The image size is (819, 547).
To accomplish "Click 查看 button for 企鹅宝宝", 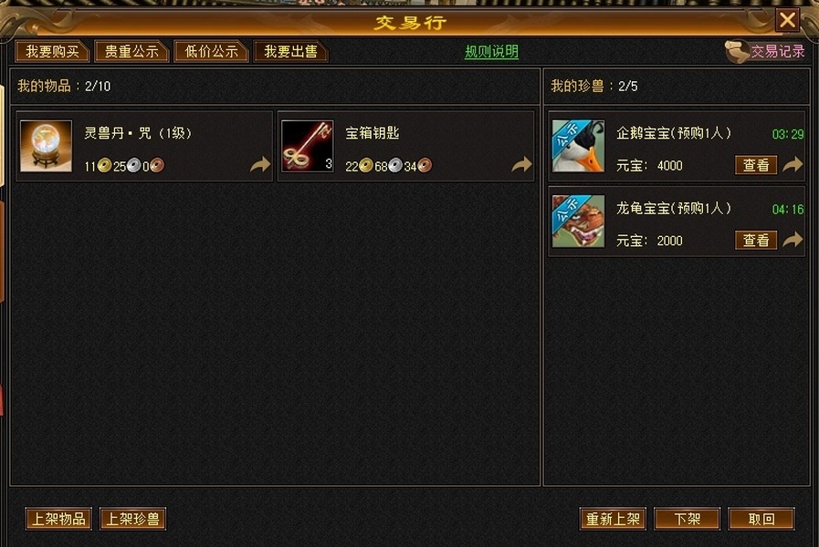I will 756,165.
